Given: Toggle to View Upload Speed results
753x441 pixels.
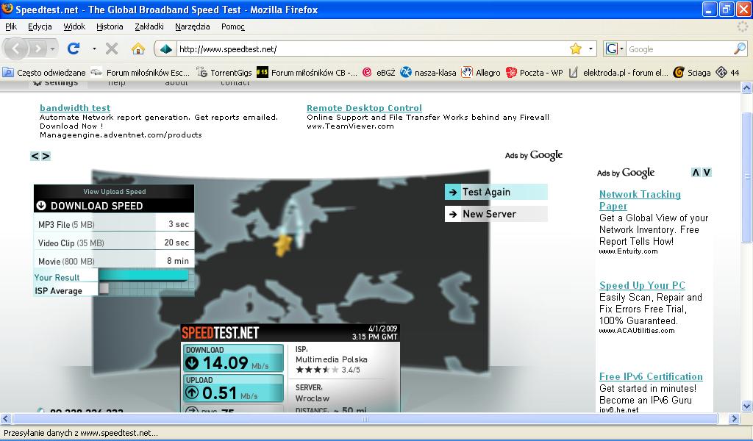Looking at the screenshot, I should pyautogui.click(x=114, y=191).
